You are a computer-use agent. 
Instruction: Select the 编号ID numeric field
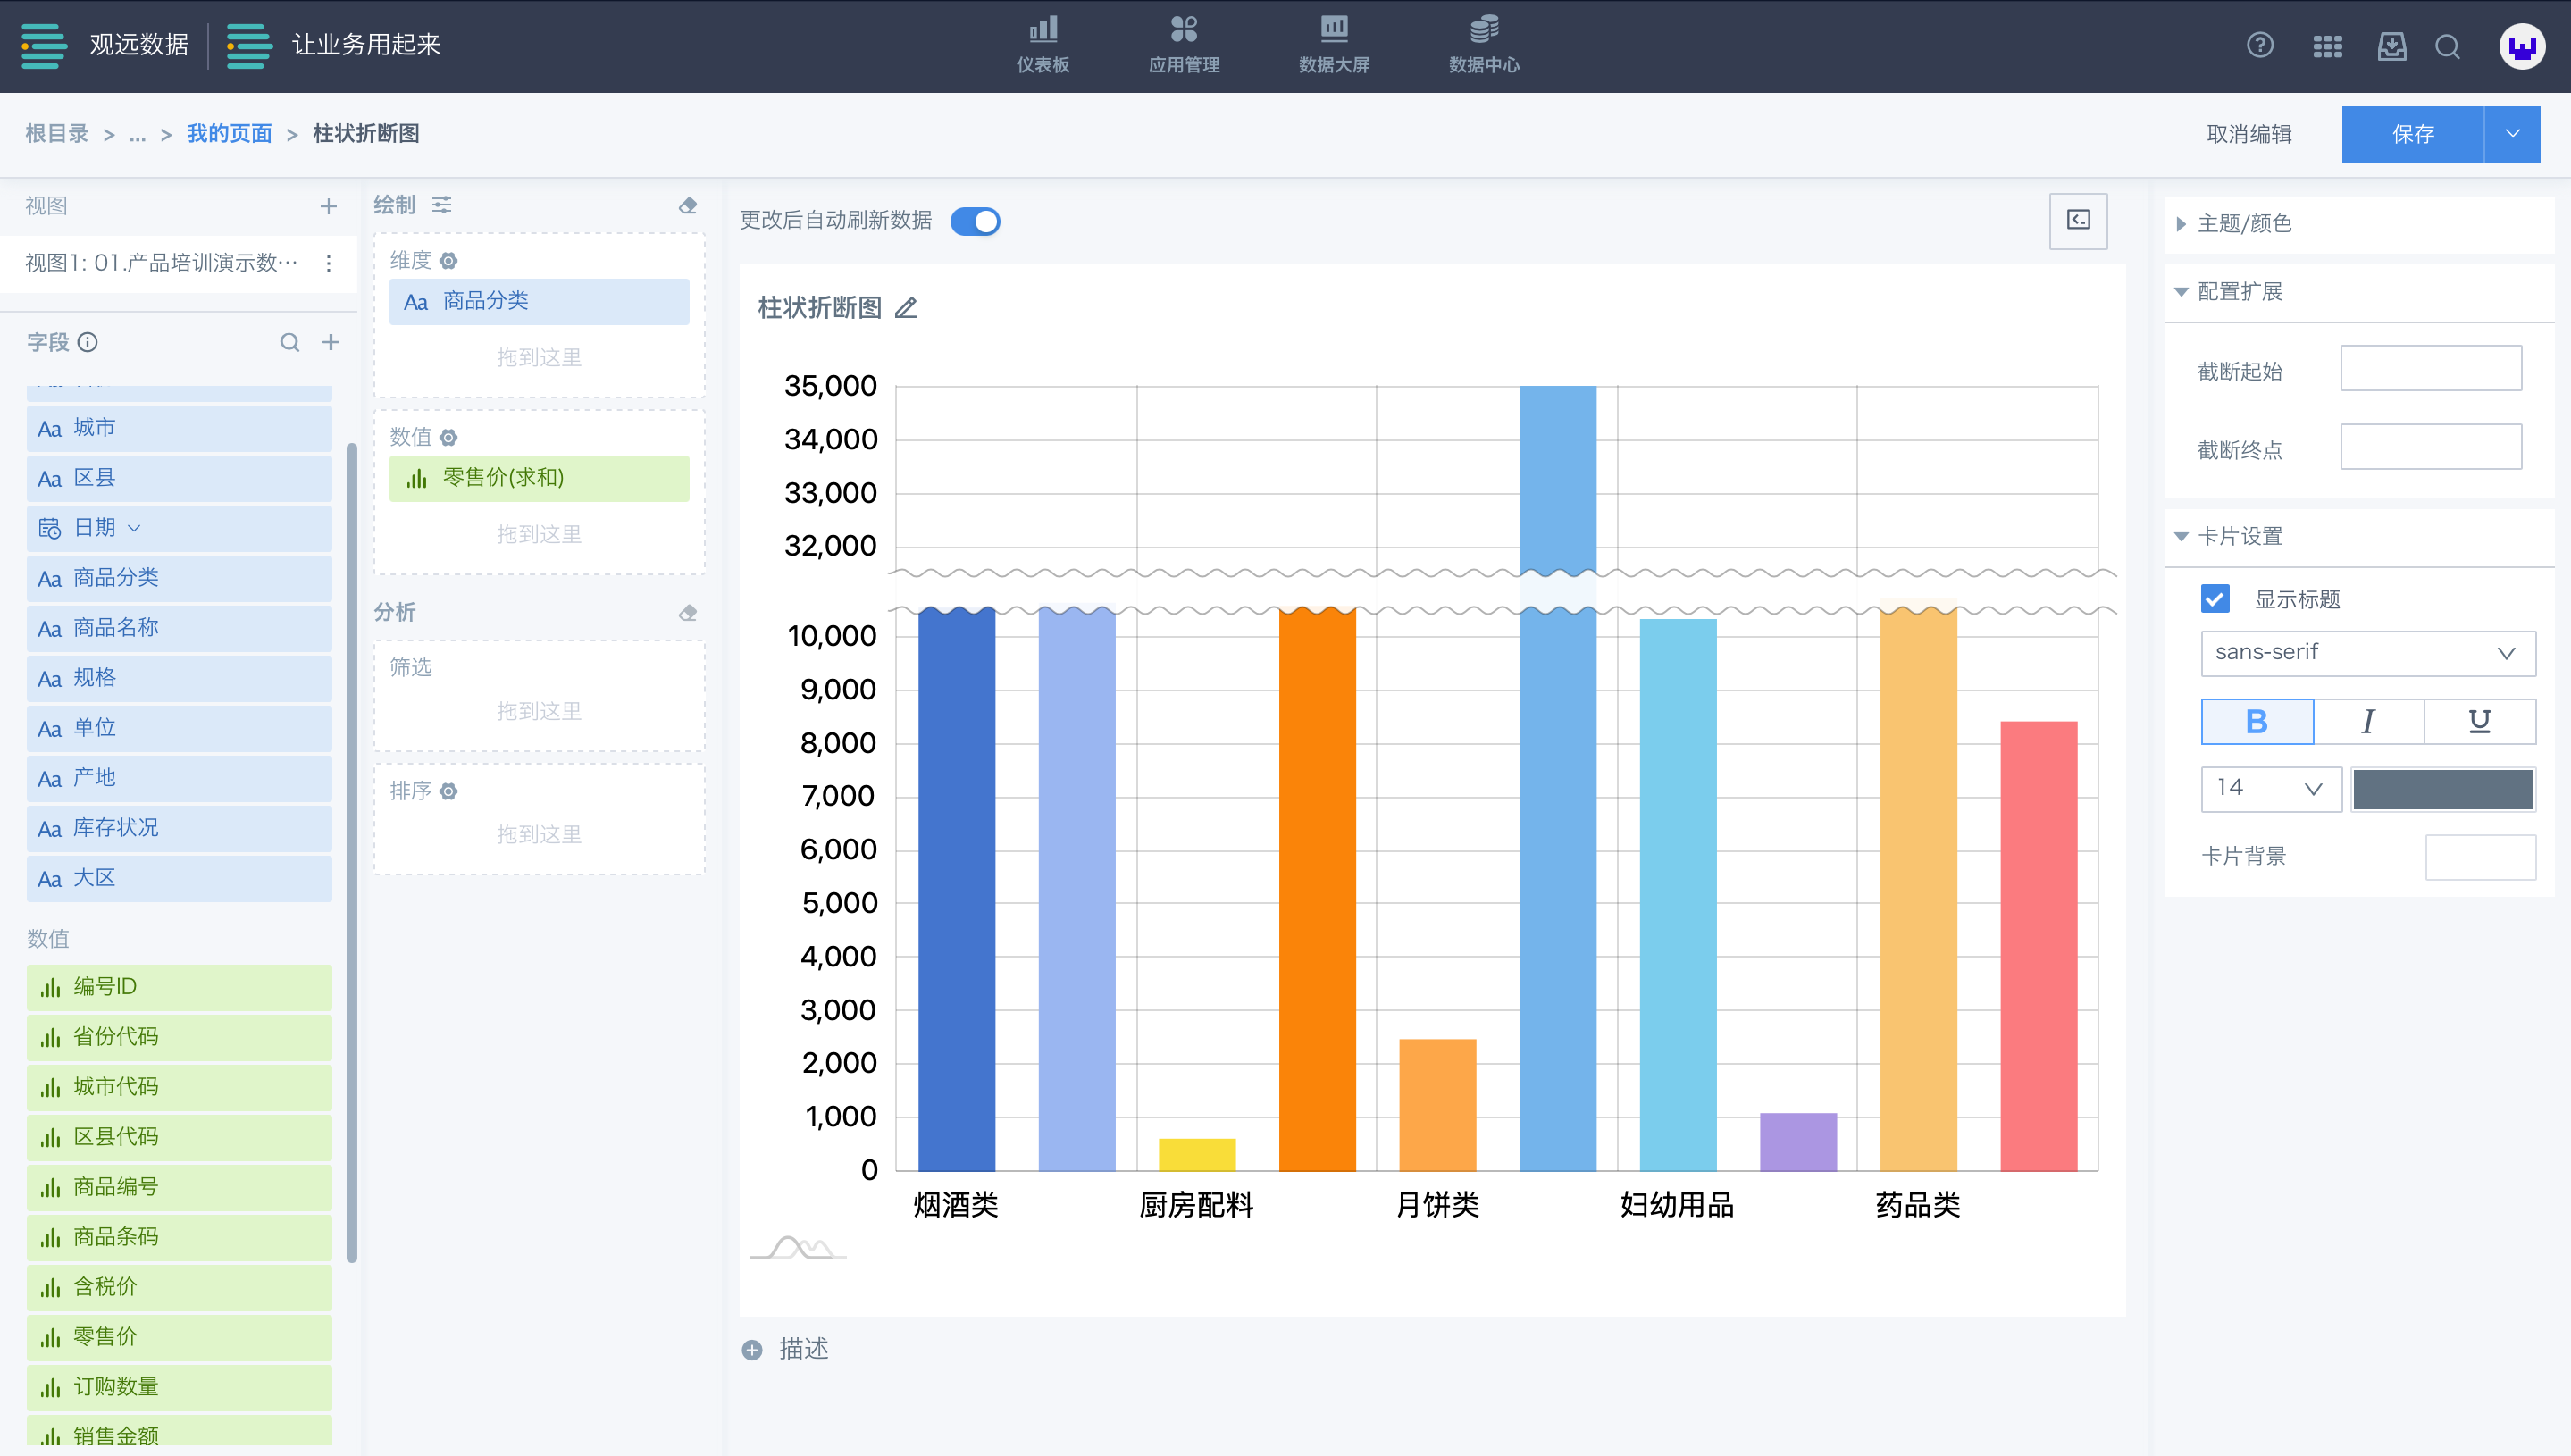pos(179,987)
